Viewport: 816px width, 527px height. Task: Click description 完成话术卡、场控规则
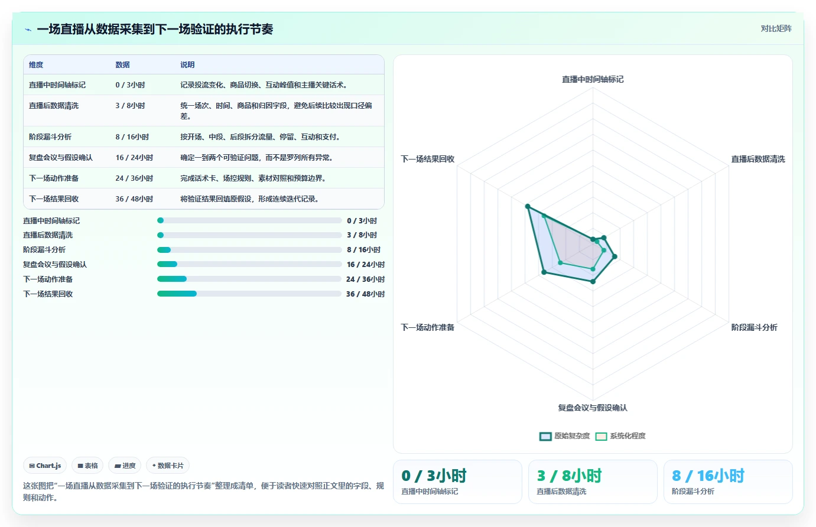253,178
